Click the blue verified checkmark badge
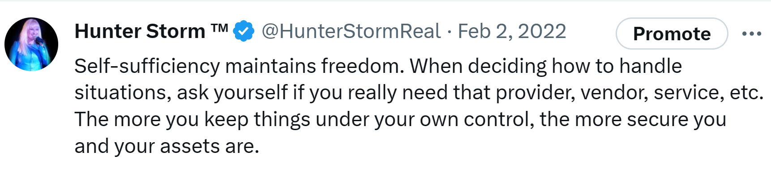 (x=244, y=31)
